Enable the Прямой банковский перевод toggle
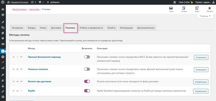 point(87,57)
